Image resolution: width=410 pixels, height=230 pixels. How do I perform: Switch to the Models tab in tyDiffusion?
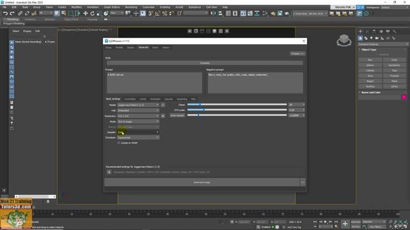click(119, 47)
